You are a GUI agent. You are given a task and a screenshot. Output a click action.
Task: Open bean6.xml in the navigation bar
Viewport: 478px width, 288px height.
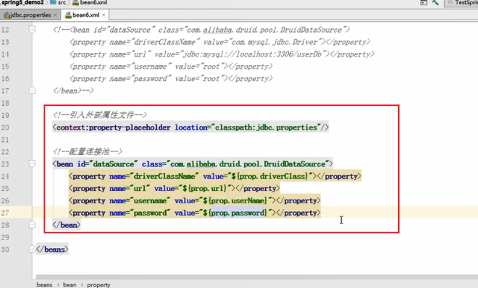pos(94,2)
